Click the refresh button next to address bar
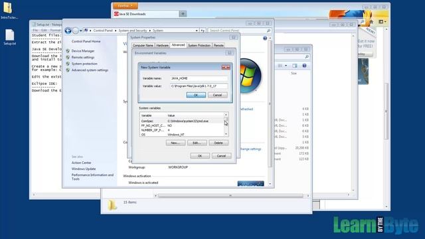425x239 pixels. [x=203, y=31]
